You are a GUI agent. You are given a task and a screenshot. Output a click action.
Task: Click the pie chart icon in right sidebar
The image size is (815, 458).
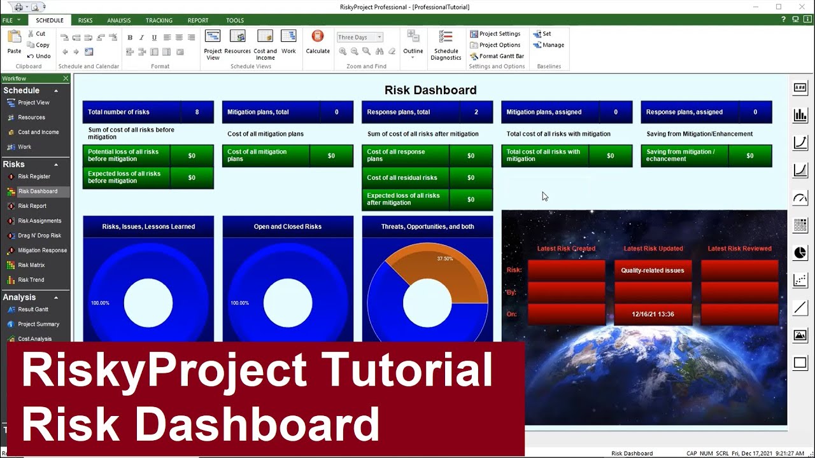[x=800, y=253]
